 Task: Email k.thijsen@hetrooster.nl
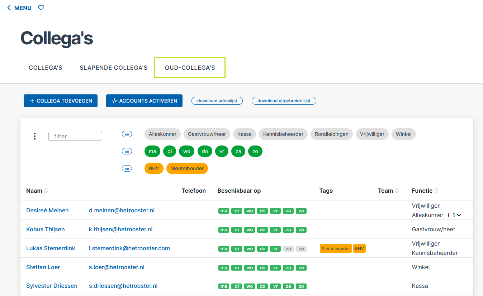(x=121, y=229)
